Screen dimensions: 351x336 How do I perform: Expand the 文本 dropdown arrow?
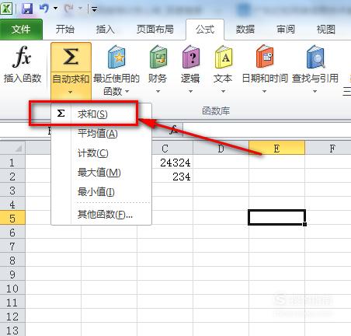pyautogui.click(x=223, y=91)
